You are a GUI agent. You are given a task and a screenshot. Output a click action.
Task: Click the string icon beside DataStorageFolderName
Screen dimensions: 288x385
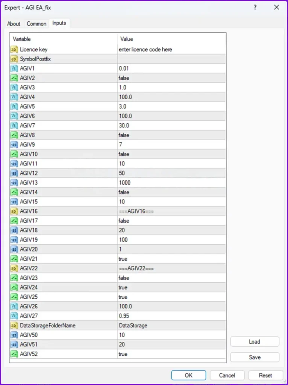pos(14,326)
